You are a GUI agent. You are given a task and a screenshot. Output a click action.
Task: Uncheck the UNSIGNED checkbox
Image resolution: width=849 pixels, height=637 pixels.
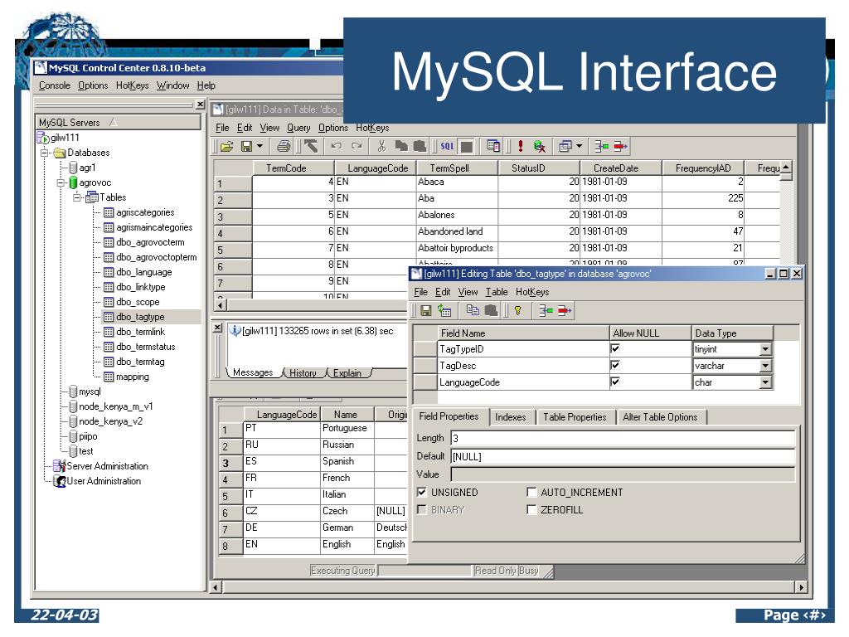tap(422, 493)
